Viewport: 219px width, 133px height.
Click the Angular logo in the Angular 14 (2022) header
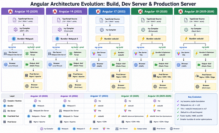click(55, 12)
